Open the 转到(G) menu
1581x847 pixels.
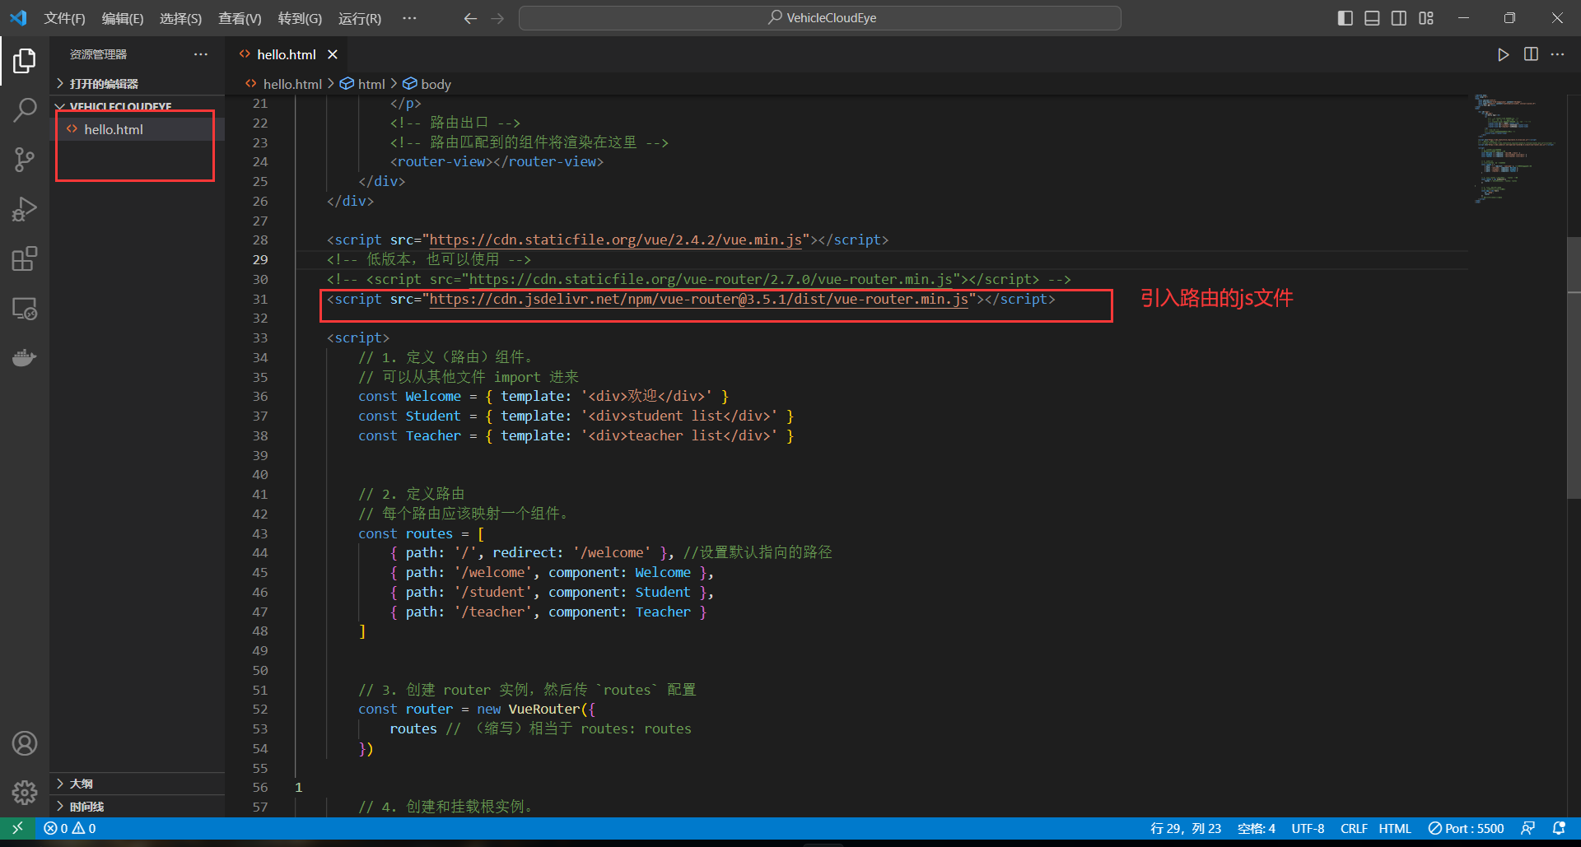pyautogui.click(x=300, y=18)
